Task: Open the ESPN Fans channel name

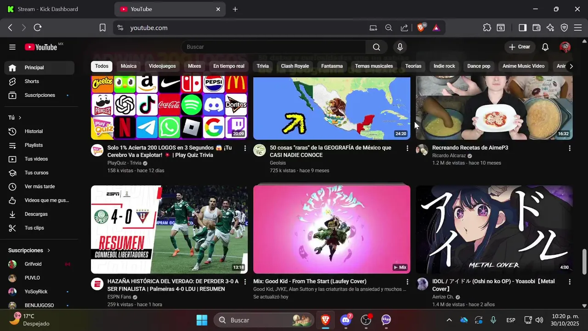Action: [119, 297]
